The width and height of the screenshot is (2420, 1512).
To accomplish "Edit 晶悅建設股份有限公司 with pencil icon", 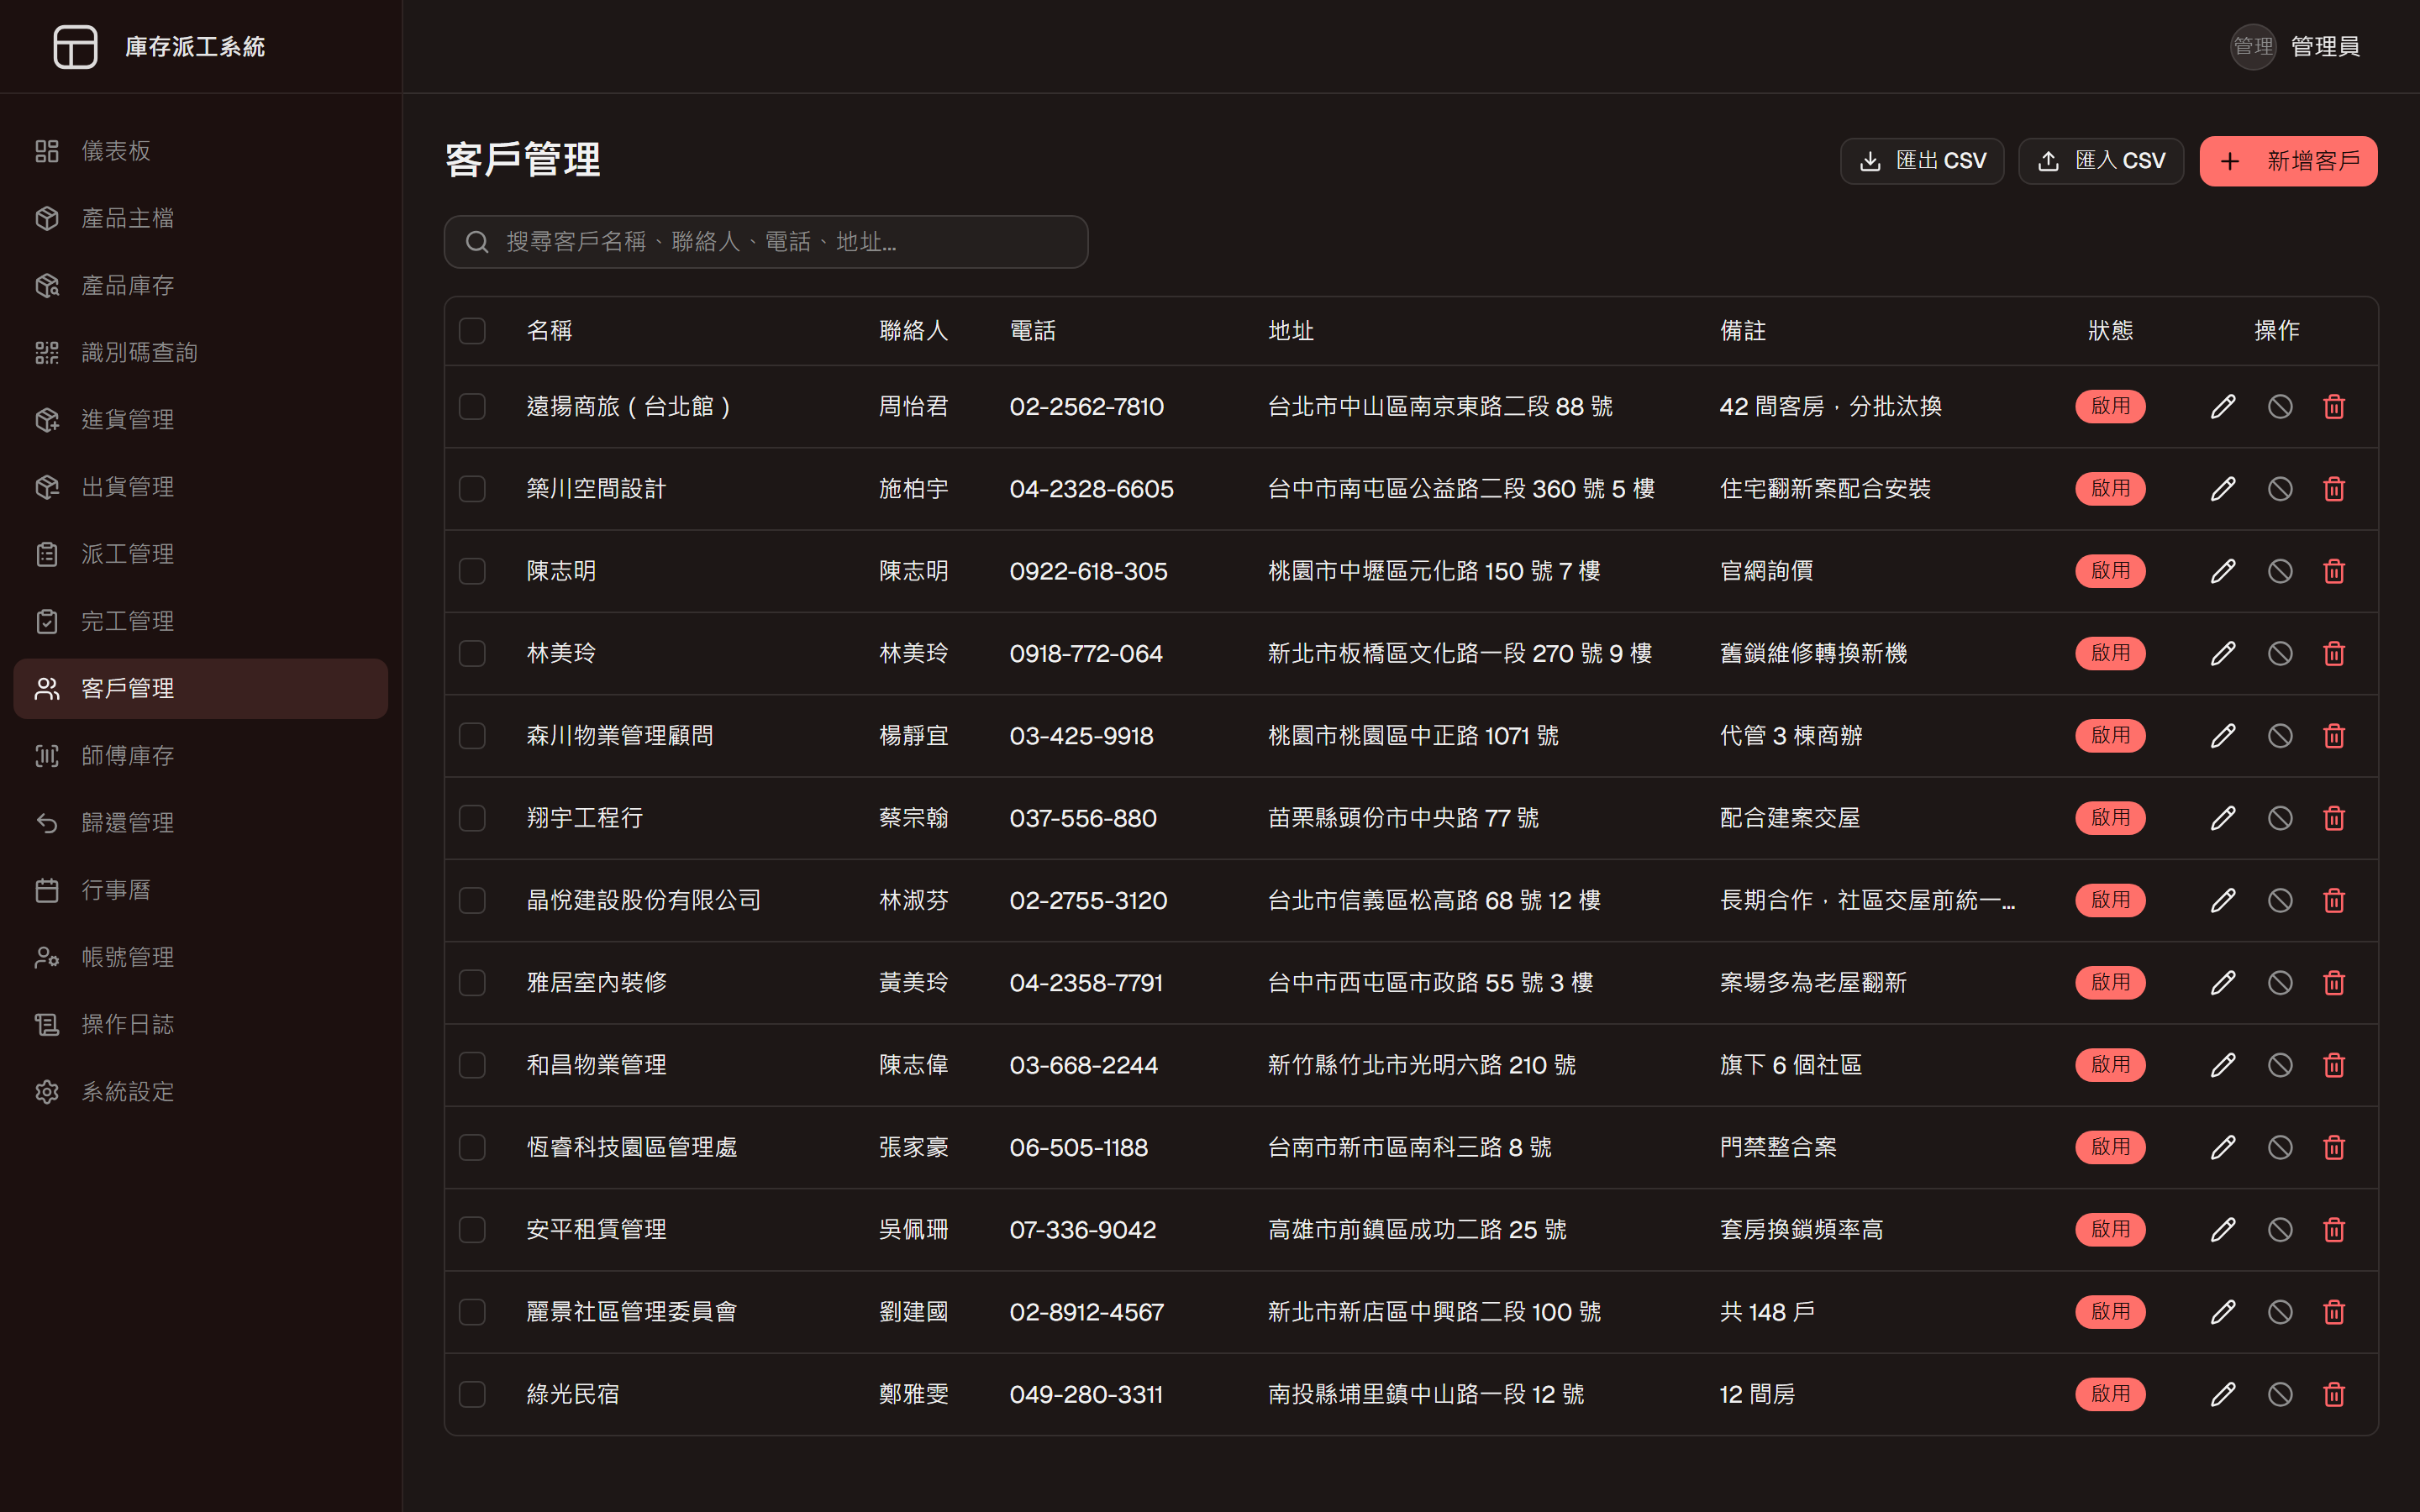I will (2222, 901).
